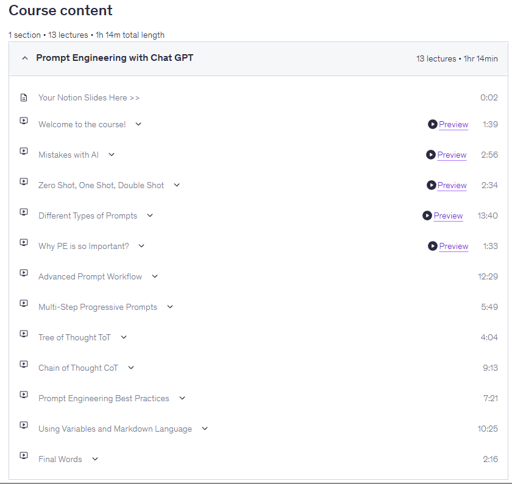
Task: Click the video icon beside Mistakes with AI
Action: click(x=24, y=151)
